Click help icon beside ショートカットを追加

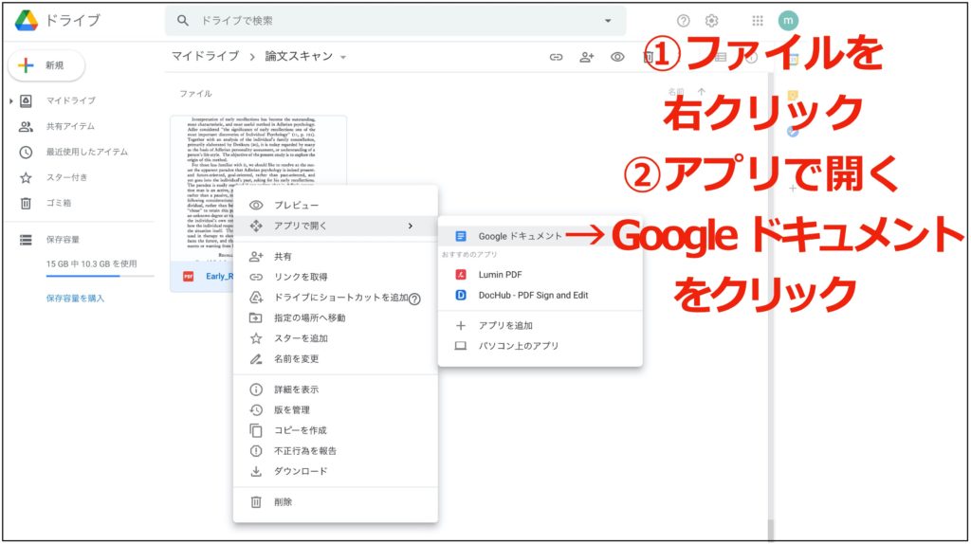[x=415, y=299]
